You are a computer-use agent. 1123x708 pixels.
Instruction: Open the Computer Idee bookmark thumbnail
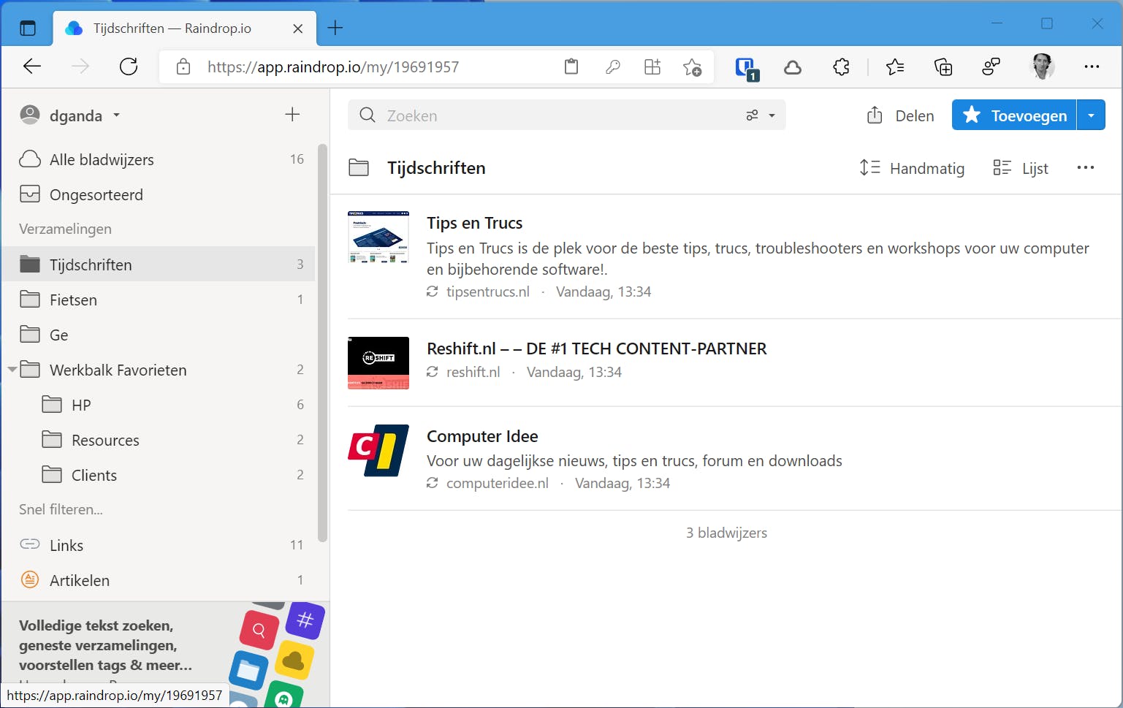(x=378, y=451)
